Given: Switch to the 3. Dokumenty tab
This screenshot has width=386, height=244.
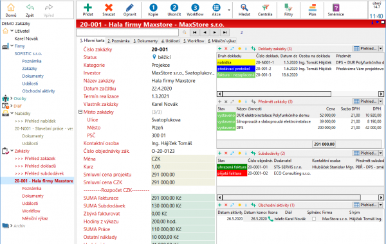Looking at the screenshot, I should click(145, 41).
